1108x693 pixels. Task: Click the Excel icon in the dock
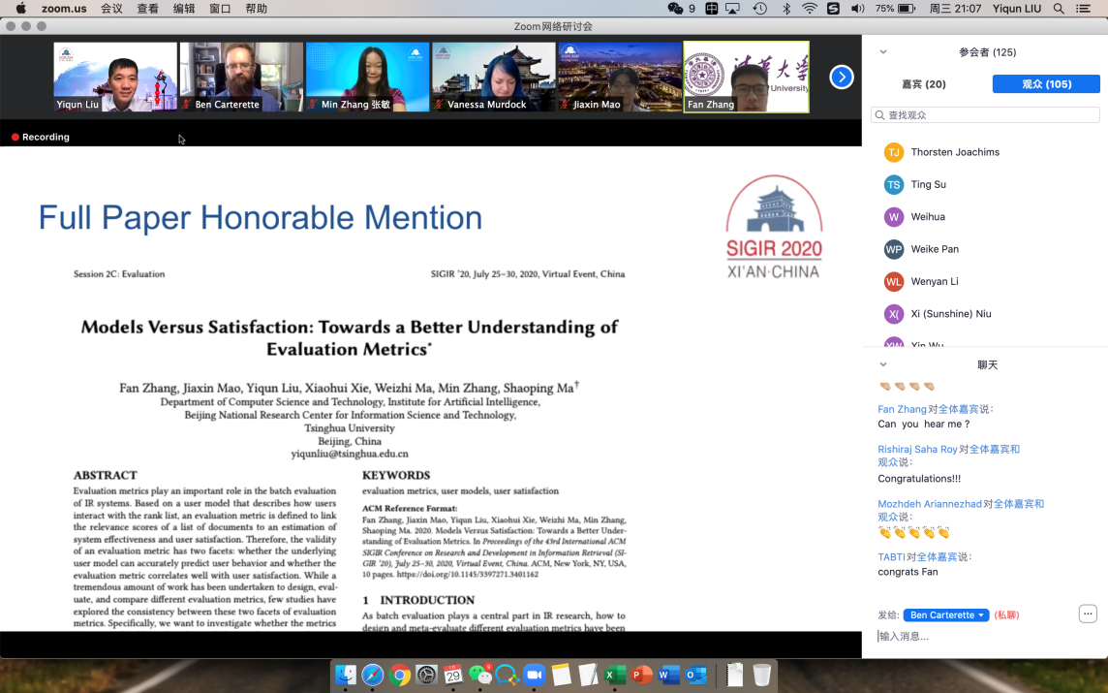[615, 675]
